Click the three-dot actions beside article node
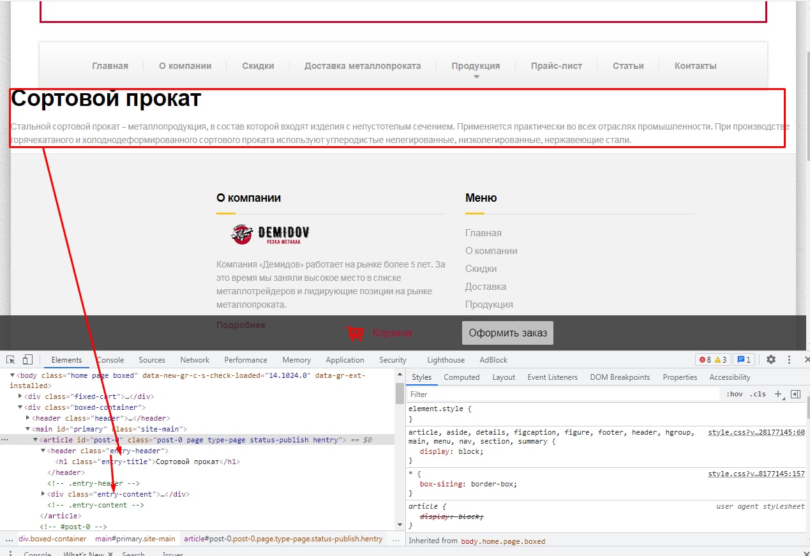Viewport: 810px width, 556px height. (x=5, y=440)
